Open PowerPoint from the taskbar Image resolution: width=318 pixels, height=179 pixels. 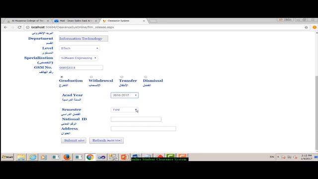coord(125,157)
